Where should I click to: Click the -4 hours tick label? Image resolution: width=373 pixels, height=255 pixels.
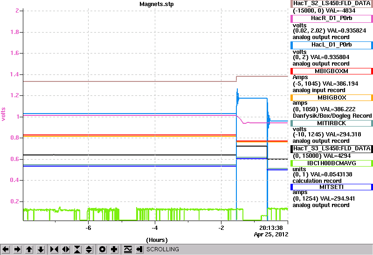(155, 228)
